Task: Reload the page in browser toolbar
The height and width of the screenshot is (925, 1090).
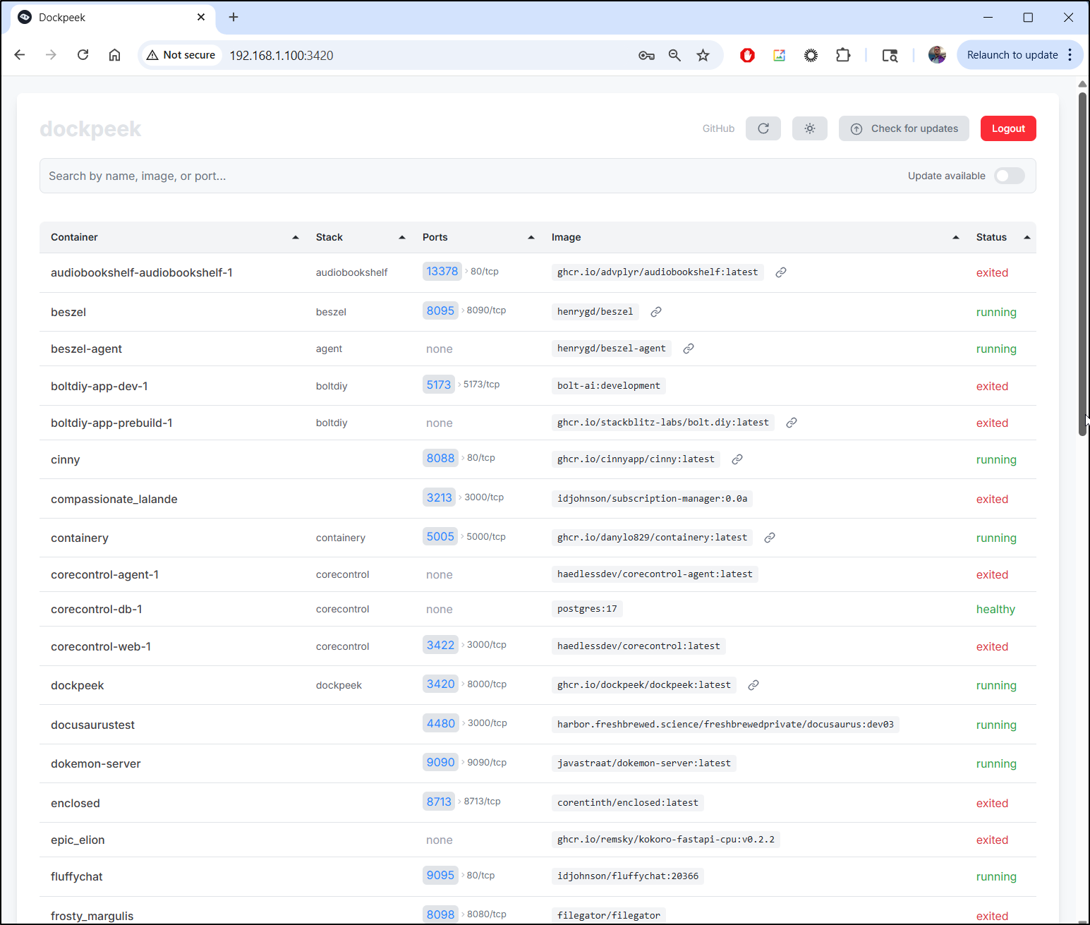Action: pyautogui.click(x=83, y=55)
